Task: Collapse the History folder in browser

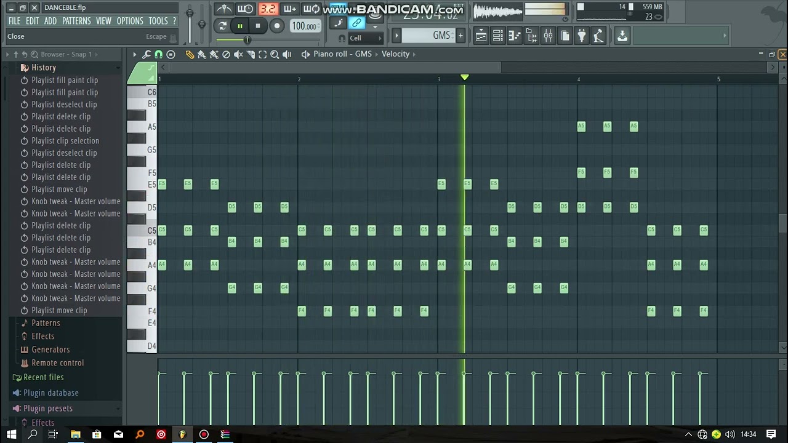Action: (x=44, y=68)
